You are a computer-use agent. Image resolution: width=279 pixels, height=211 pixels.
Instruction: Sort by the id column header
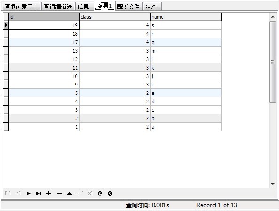point(44,17)
